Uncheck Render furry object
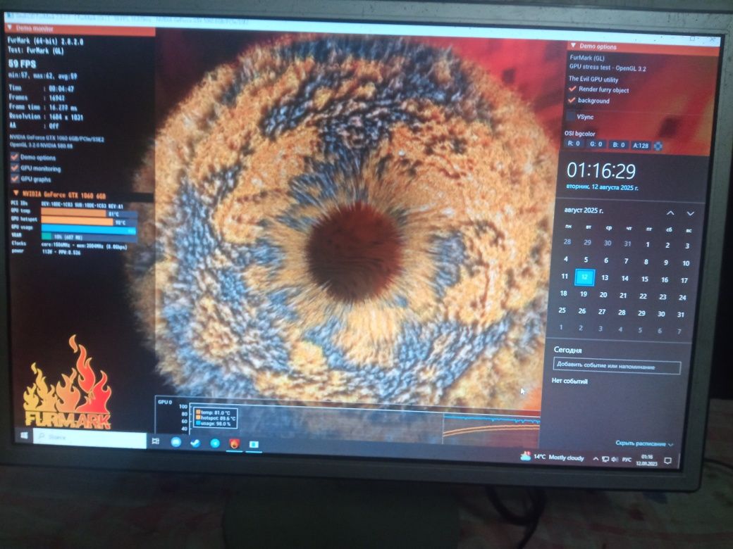Viewport: 733px width, 549px height. point(572,89)
